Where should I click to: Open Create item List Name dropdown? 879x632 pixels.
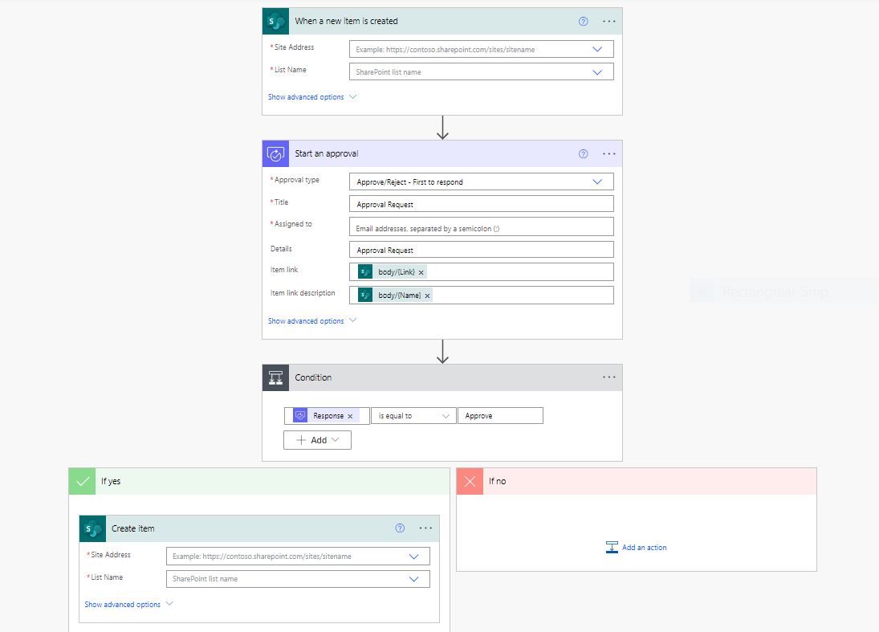[x=413, y=579]
